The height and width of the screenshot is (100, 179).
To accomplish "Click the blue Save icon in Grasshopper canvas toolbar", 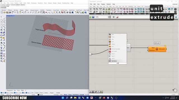I will coord(93,17).
